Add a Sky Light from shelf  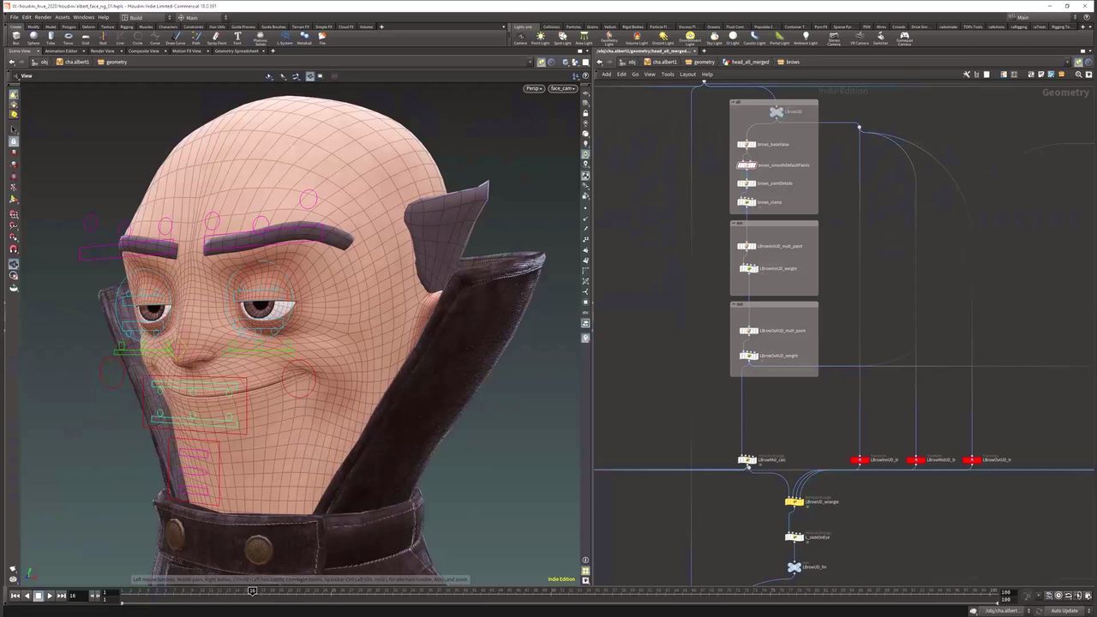point(714,38)
